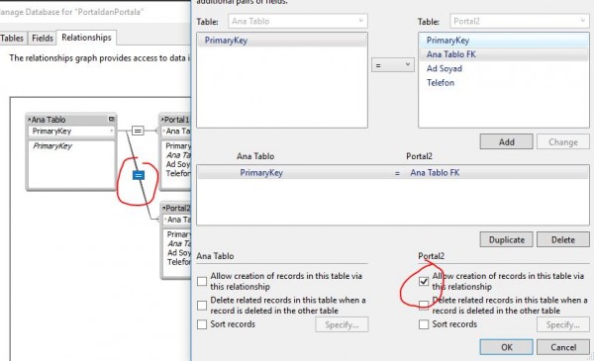This screenshot has width=594, height=361.
Task: Select Ana Tablo FK field in Portal2 list
Action: click(x=504, y=54)
